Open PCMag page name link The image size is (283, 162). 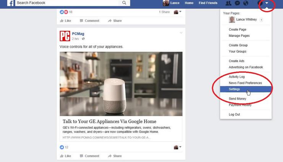(78, 34)
